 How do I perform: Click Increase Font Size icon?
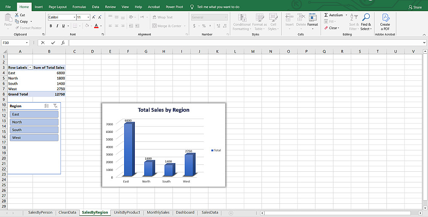(94, 18)
